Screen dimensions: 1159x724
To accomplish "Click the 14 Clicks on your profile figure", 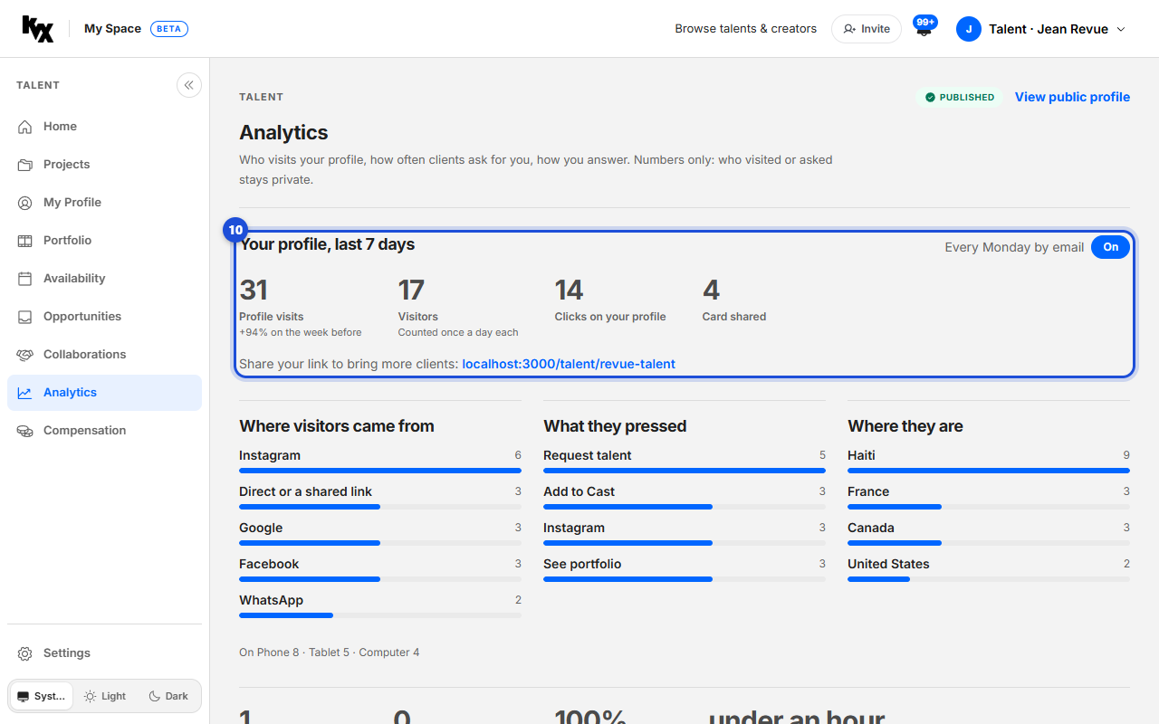I will (569, 291).
